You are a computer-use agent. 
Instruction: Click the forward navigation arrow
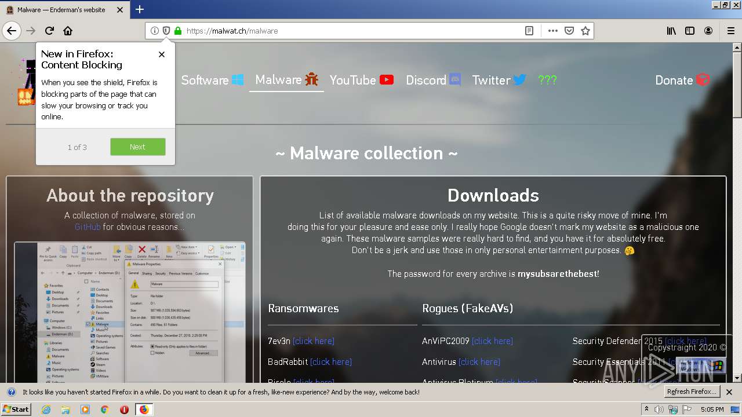[31, 31]
